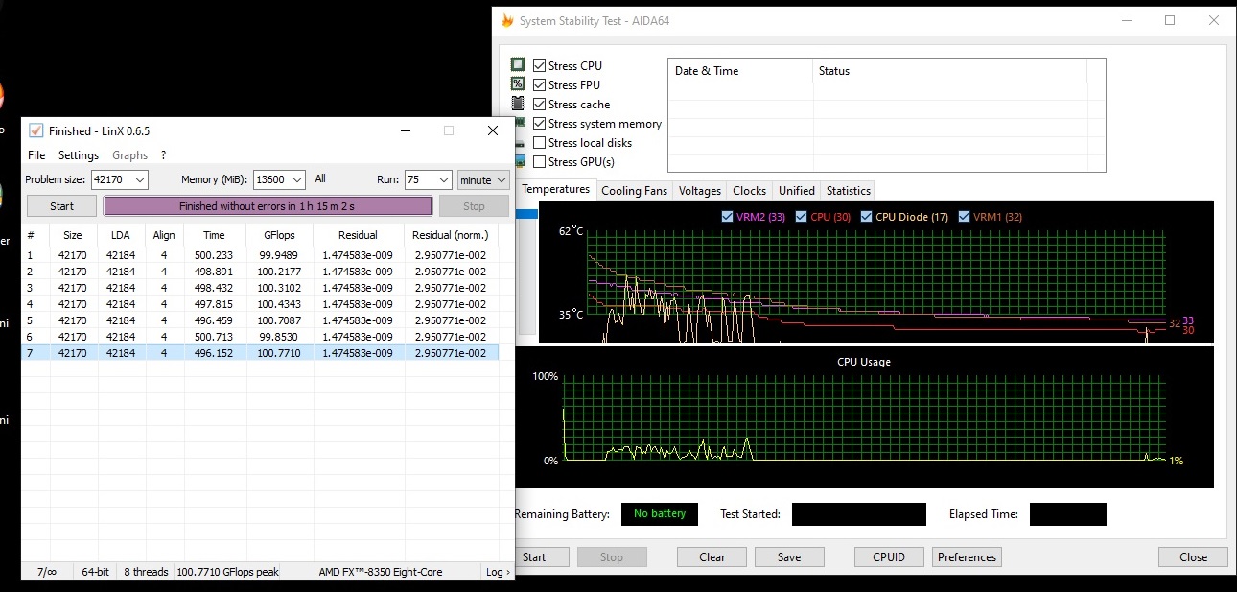Enable Stress local disks checkbox
The width and height of the screenshot is (1237, 592).
coord(539,143)
